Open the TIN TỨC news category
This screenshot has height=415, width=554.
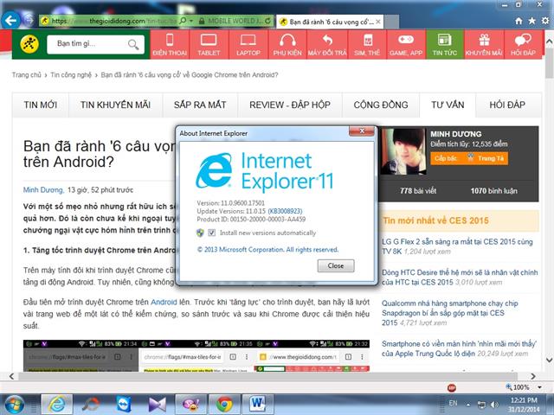click(x=445, y=44)
